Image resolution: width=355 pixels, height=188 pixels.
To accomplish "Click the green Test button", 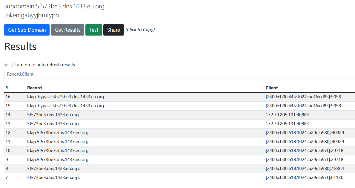I will pos(94,30).
